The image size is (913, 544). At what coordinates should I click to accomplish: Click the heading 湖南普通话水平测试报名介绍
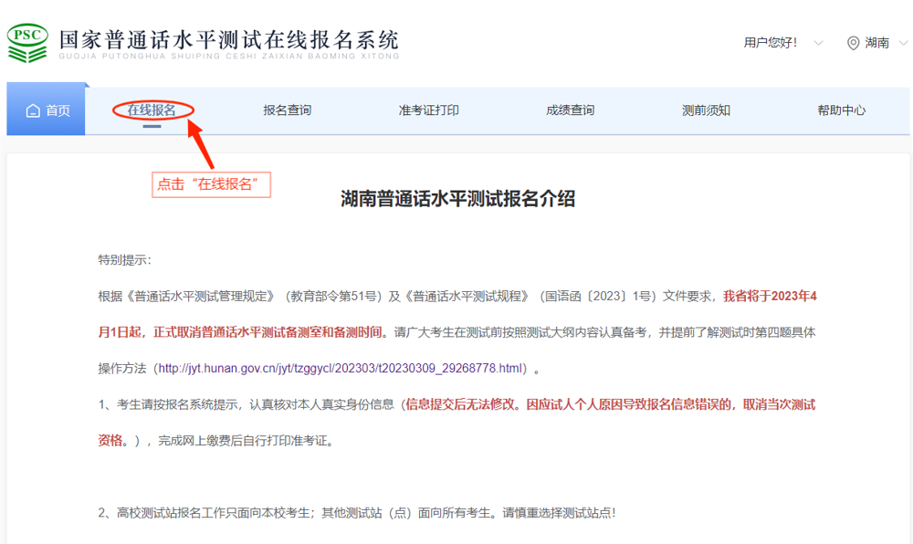click(457, 199)
